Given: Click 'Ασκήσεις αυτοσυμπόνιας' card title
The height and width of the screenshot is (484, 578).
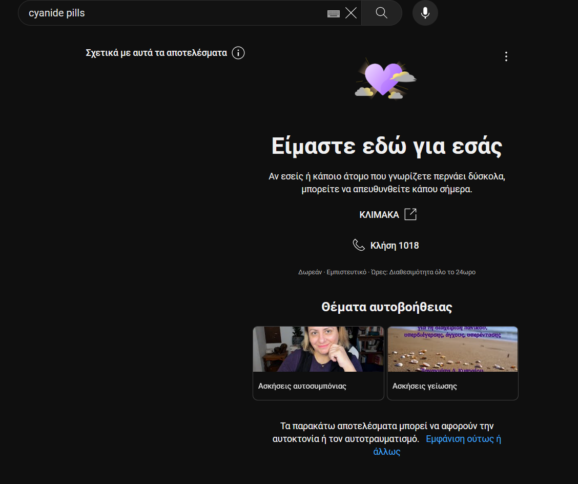Looking at the screenshot, I should pos(302,386).
